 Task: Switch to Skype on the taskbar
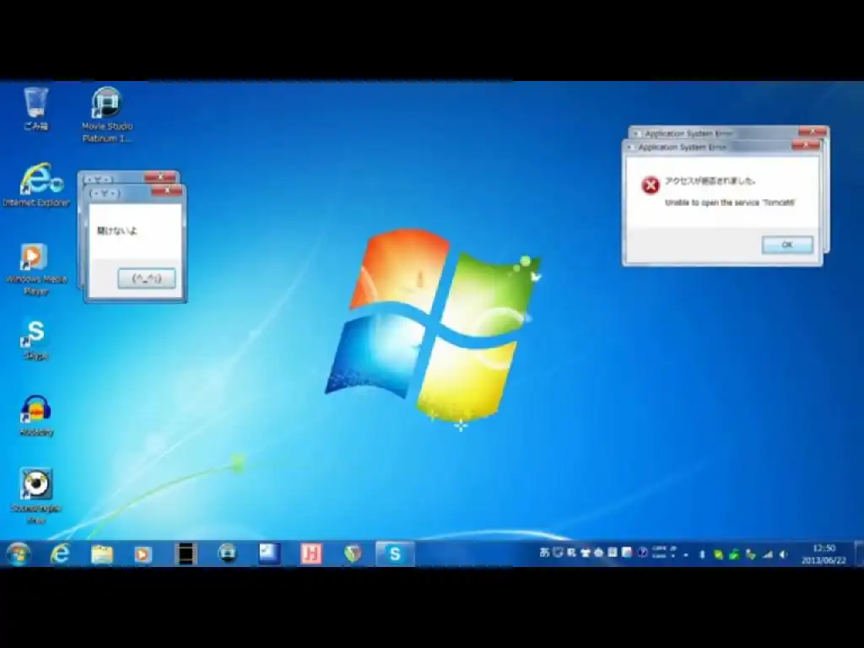pos(395,553)
